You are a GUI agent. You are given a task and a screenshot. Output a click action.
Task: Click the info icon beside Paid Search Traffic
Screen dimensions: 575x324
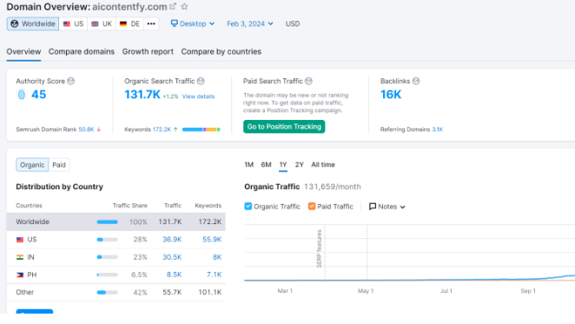pos(308,81)
